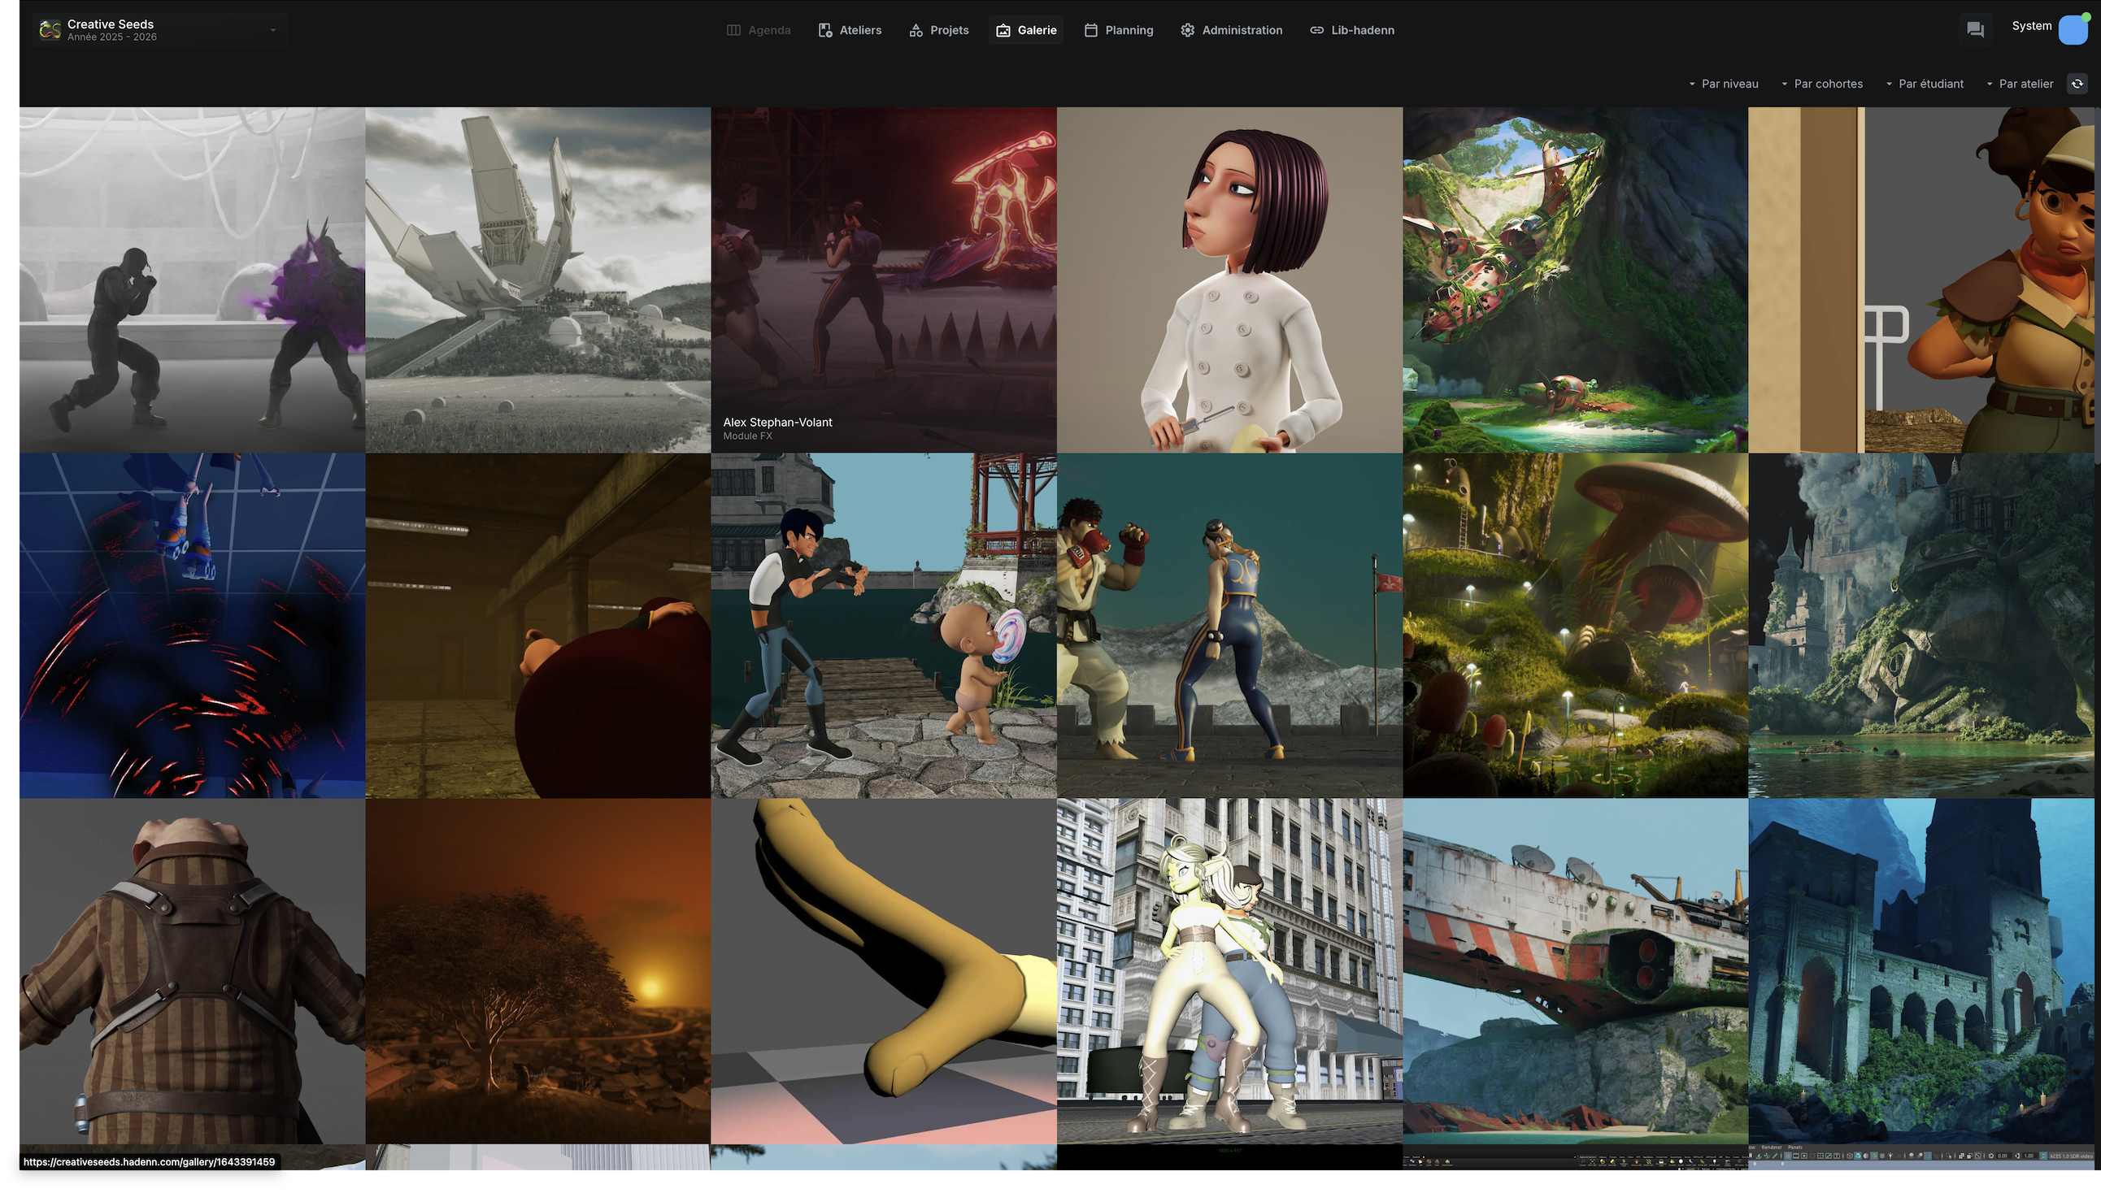Open the chat messages icon
The height and width of the screenshot is (1193, 2101).
1975,30
